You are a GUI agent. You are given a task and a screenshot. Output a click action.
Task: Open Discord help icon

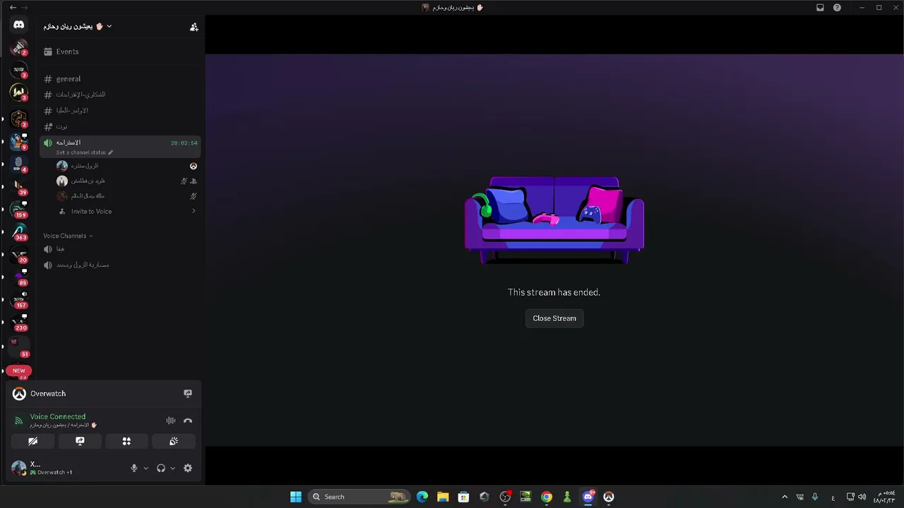coord(837,8)
